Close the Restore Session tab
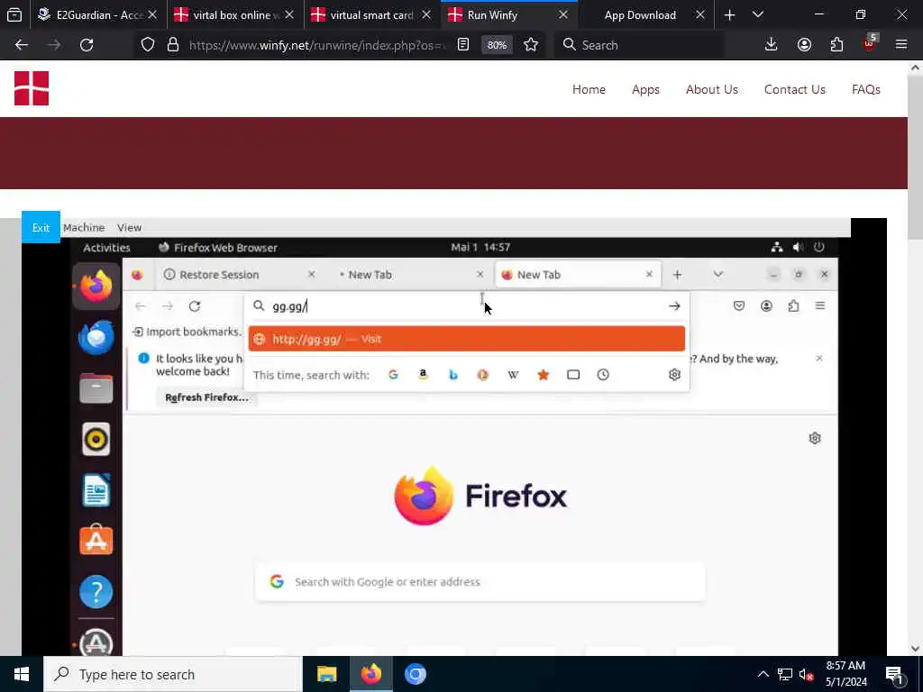Screen dimensions: 923x692 pos(311,274)
